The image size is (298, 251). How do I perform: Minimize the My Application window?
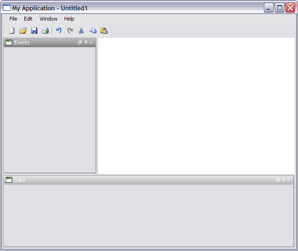point(269,8)
